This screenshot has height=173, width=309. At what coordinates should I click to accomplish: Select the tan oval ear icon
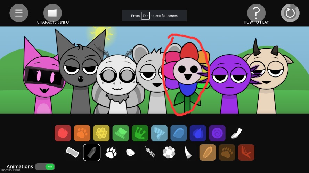(208, 152)
